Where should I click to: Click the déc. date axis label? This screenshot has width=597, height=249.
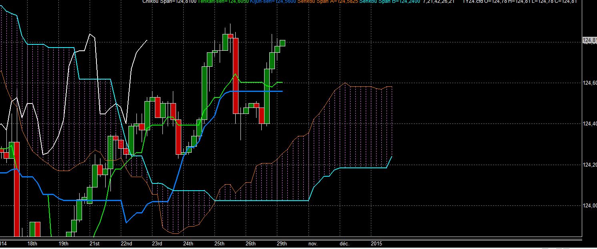click(345, 243)
